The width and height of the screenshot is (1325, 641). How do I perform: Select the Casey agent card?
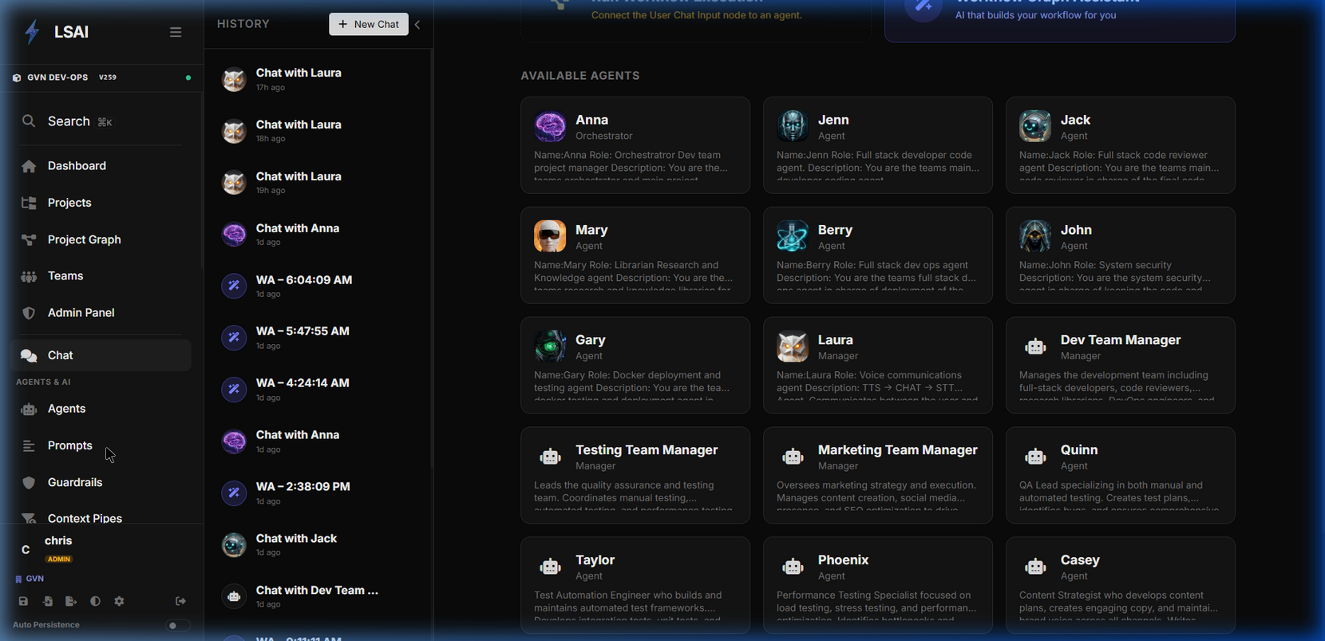click(x=1121, y=585)
